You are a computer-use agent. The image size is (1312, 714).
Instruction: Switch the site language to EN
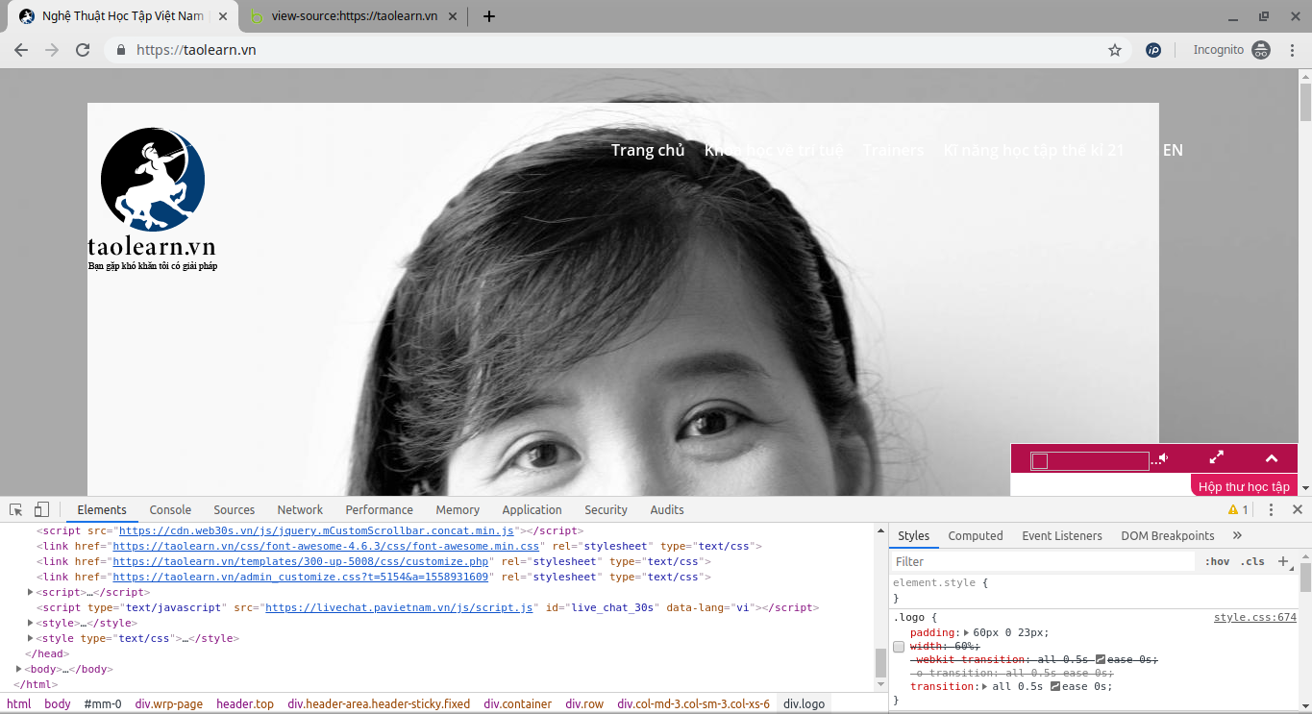[x=1173, y=150]
